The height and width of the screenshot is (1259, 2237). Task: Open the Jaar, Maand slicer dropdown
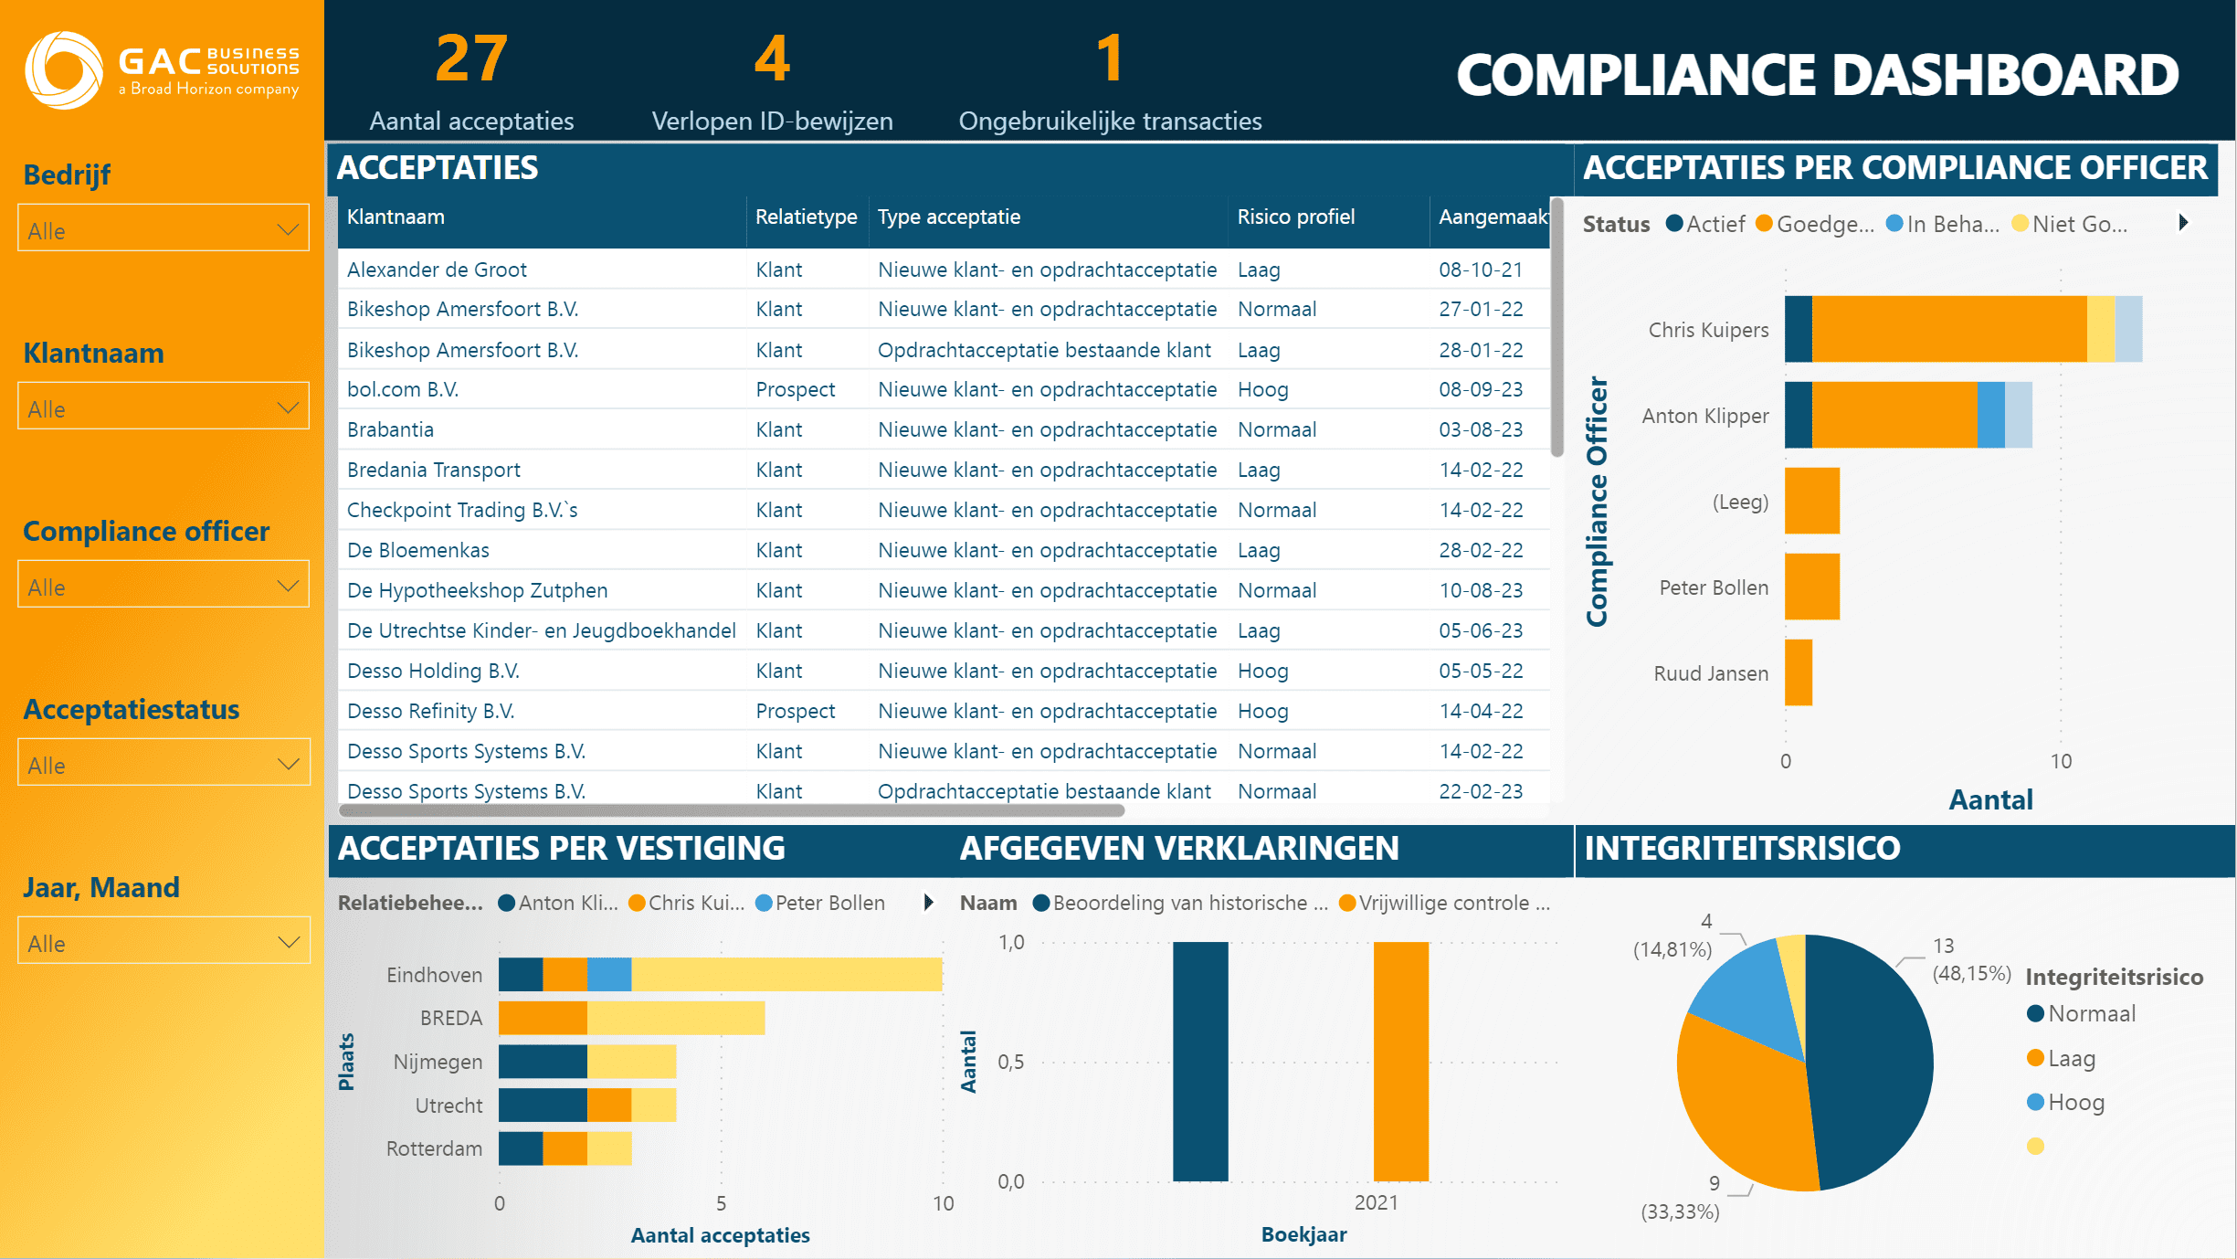click(164, 941)
